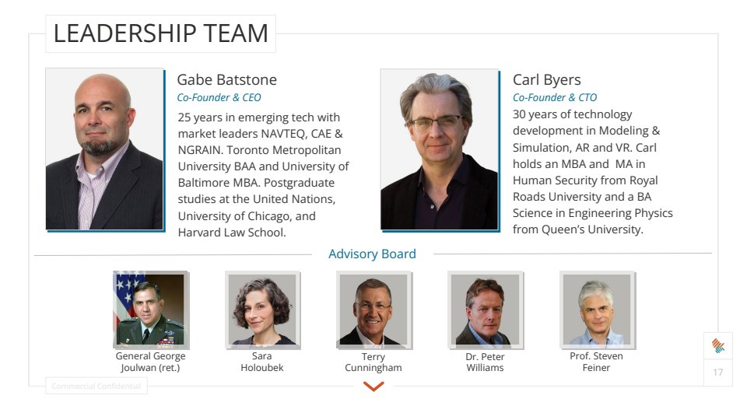Click Carl Byers's biography paragraph
This screenshot has height=420, width=747.
(x=592, y=172)
